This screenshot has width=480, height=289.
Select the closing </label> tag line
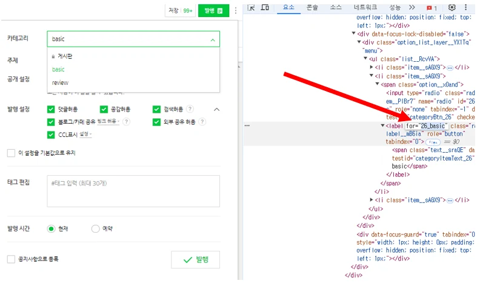tap(398, 175)
